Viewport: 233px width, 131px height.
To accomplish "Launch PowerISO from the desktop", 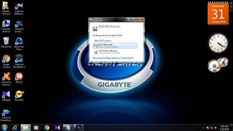I will pos(19,96).
